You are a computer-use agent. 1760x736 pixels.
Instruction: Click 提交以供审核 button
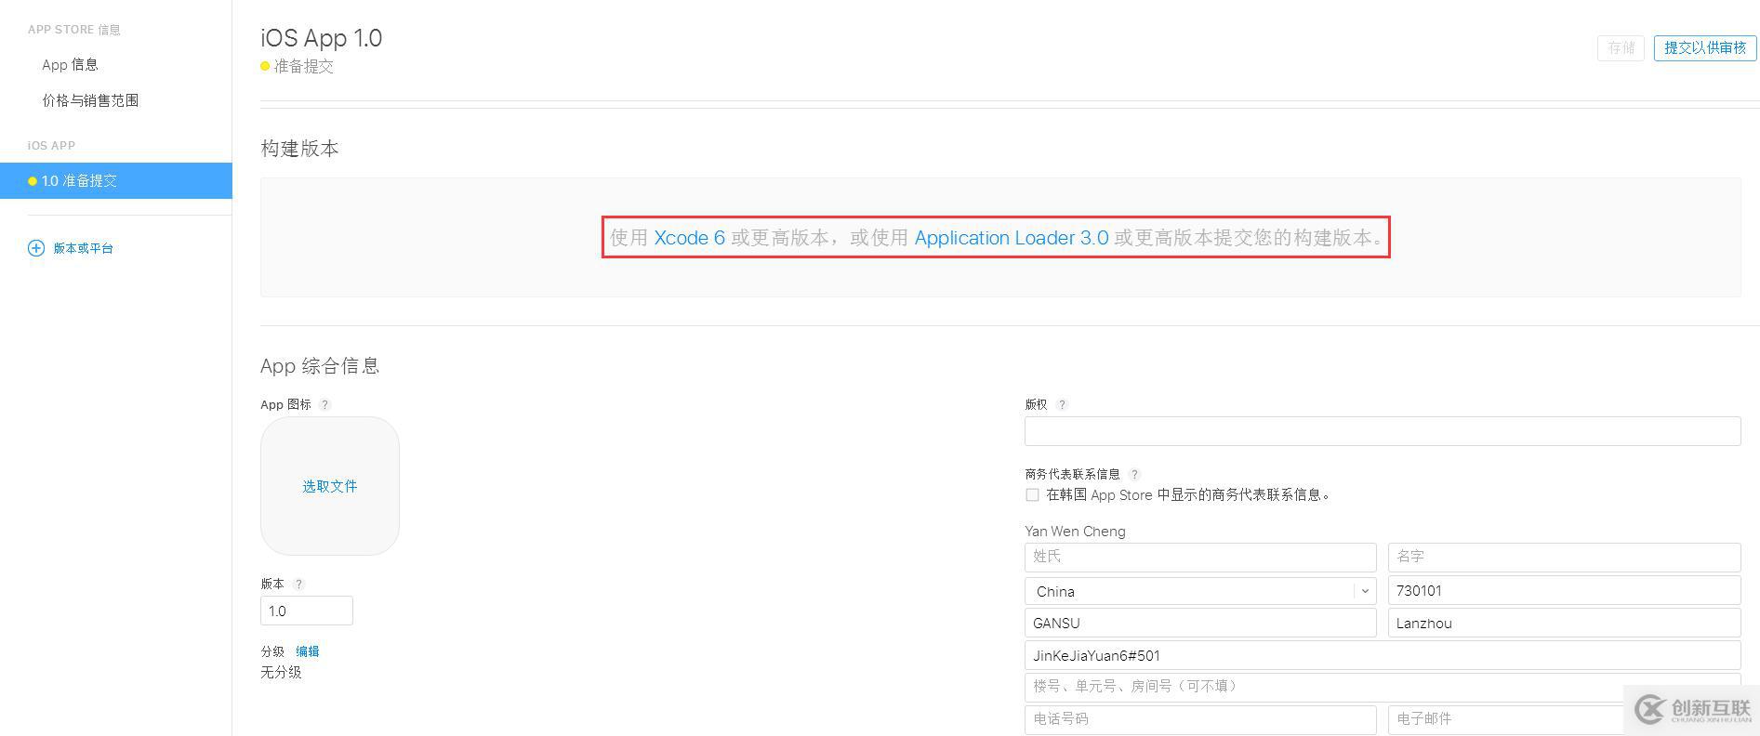1705,47
